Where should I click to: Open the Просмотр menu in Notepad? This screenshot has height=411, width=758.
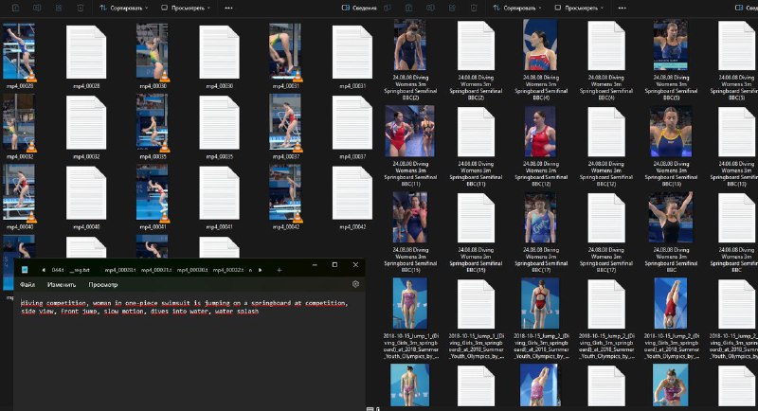103,285
